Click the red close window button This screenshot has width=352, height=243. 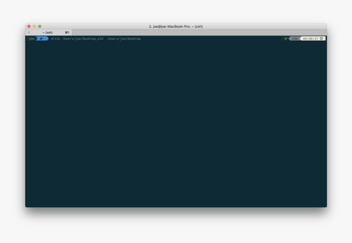click(29, 27)
